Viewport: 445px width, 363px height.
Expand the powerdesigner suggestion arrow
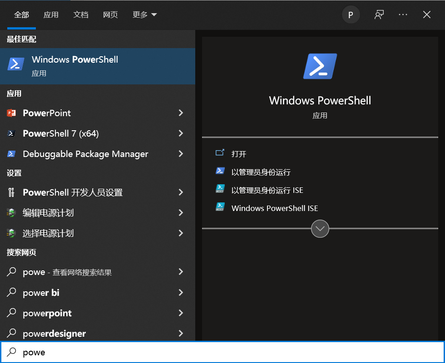tap(181, 333)
